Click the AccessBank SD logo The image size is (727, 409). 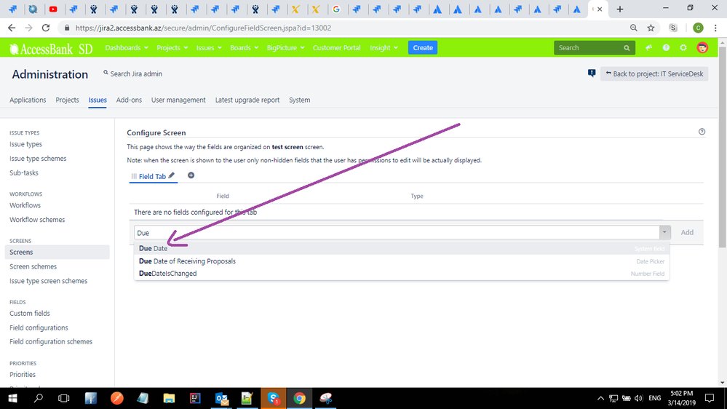pyautogui.click(x=51, y=48)
